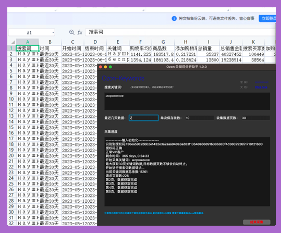Close the Ozon keyword helper window
Image resolution: width=281 pixels, height=233 pixels.
(101, 67)
